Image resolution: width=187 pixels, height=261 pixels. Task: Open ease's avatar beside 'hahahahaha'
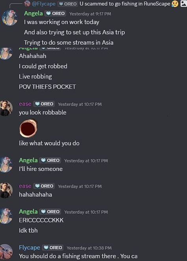pos(6,190)
